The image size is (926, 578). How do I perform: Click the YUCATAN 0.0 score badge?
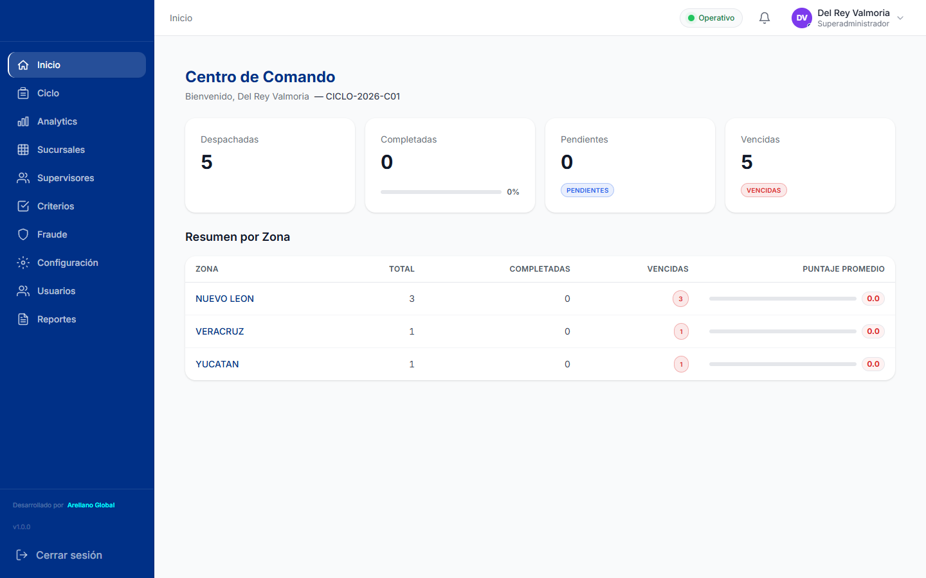[x=873, y=364]
